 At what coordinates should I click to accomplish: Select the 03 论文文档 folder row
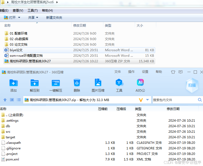(x=79, y=45)
